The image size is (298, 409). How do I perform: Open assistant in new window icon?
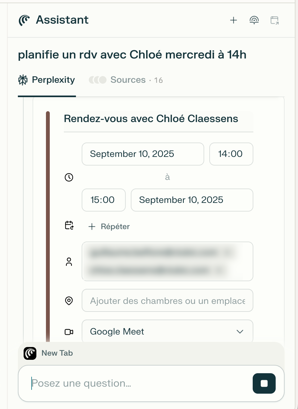pos(274,20)
